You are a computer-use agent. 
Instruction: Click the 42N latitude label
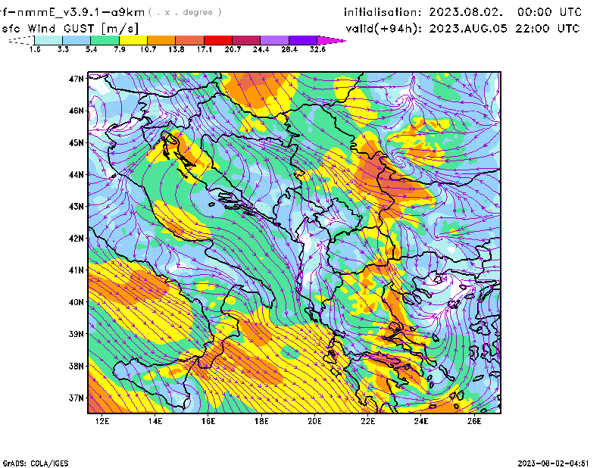pyautogui.click(x=77, y=239)
